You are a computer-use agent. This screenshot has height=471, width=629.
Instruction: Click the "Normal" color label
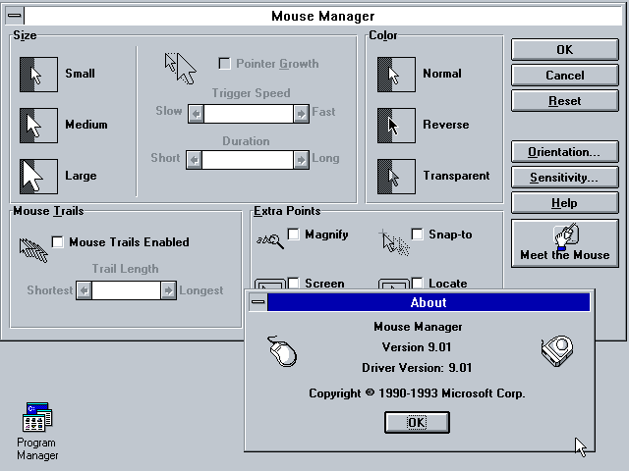(x=442, y=74)
